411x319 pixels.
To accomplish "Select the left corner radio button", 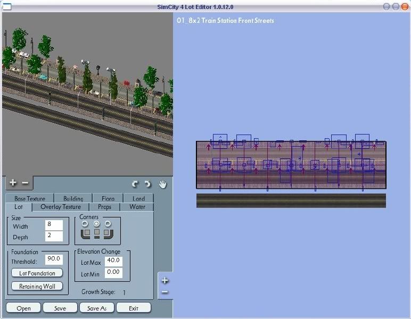I will tap(85, 224).
